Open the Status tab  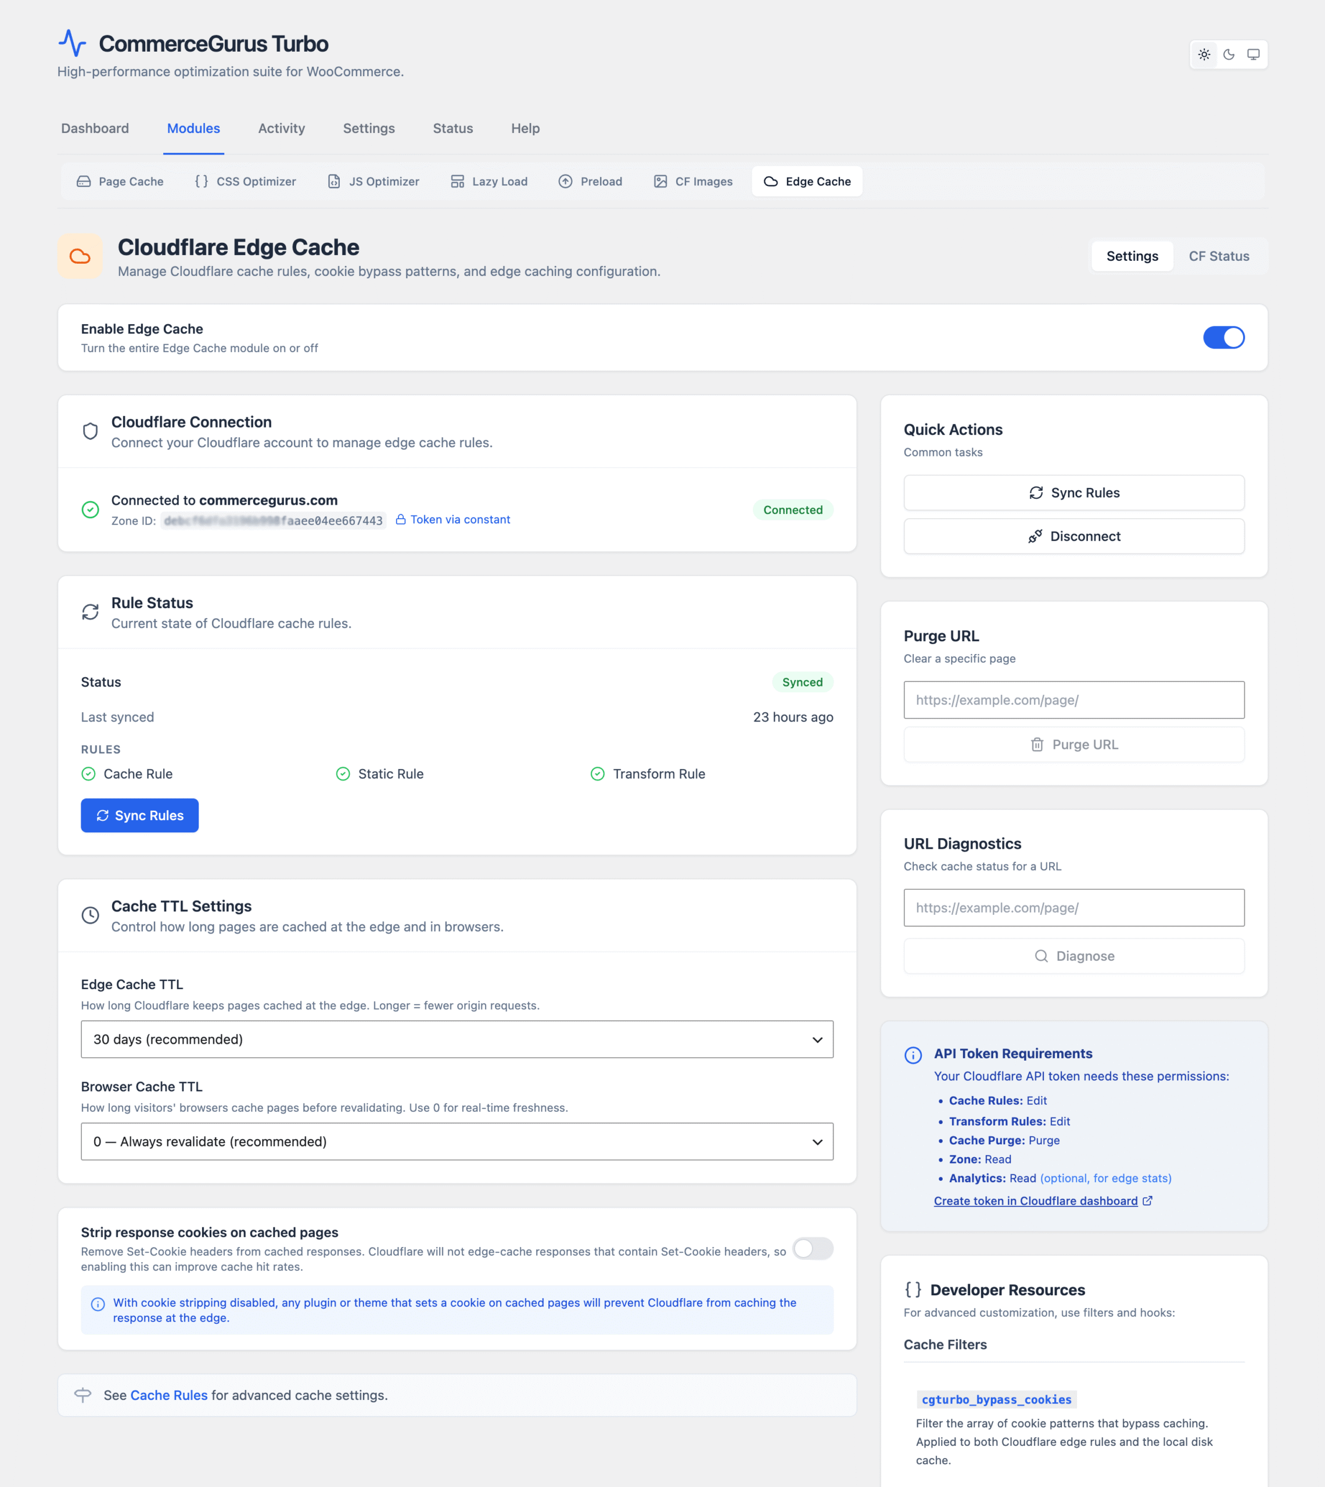point(453,128)
